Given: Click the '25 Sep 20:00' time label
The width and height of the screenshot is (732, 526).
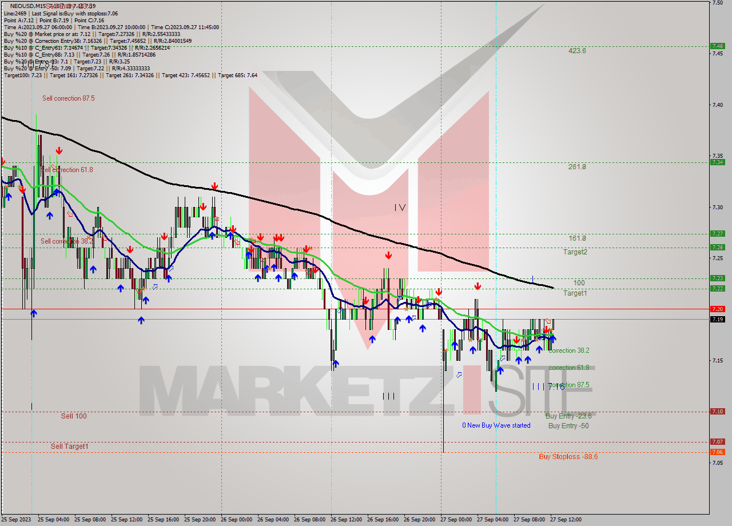Looking at the screenshot, I should click(x=200, y=520).
